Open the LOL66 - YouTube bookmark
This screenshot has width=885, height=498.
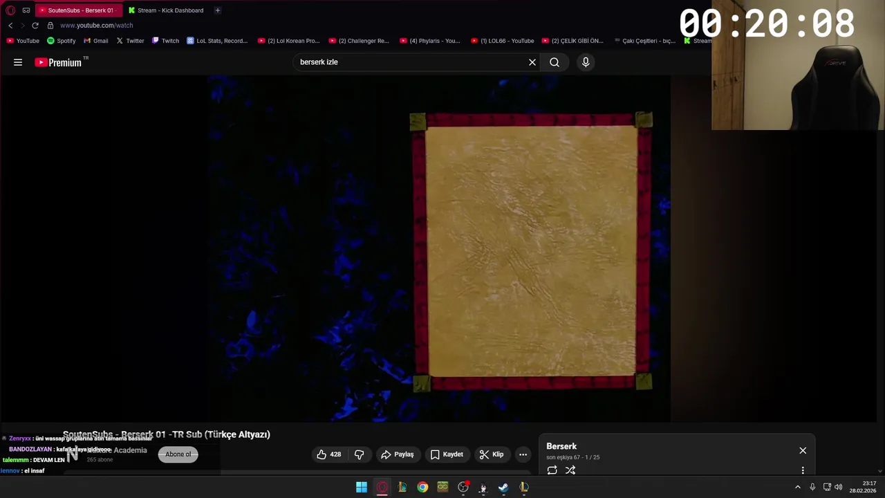[x=503, y=41]
